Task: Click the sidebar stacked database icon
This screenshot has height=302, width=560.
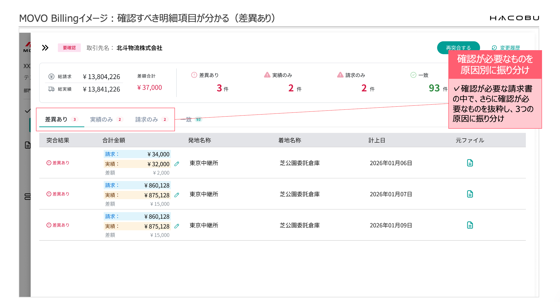Action: point(28,197)
